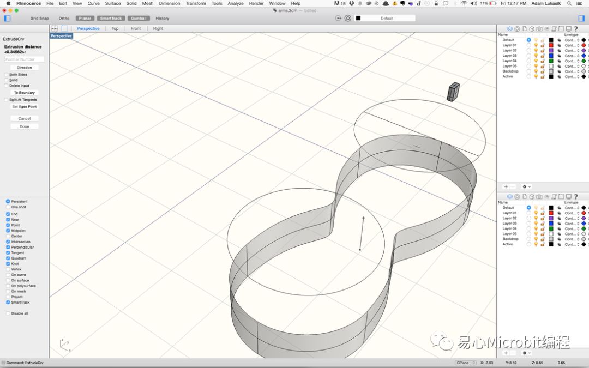
Task: Click the four-viewport layout icon
Action: pyautogui.click(x=55, y=28)
